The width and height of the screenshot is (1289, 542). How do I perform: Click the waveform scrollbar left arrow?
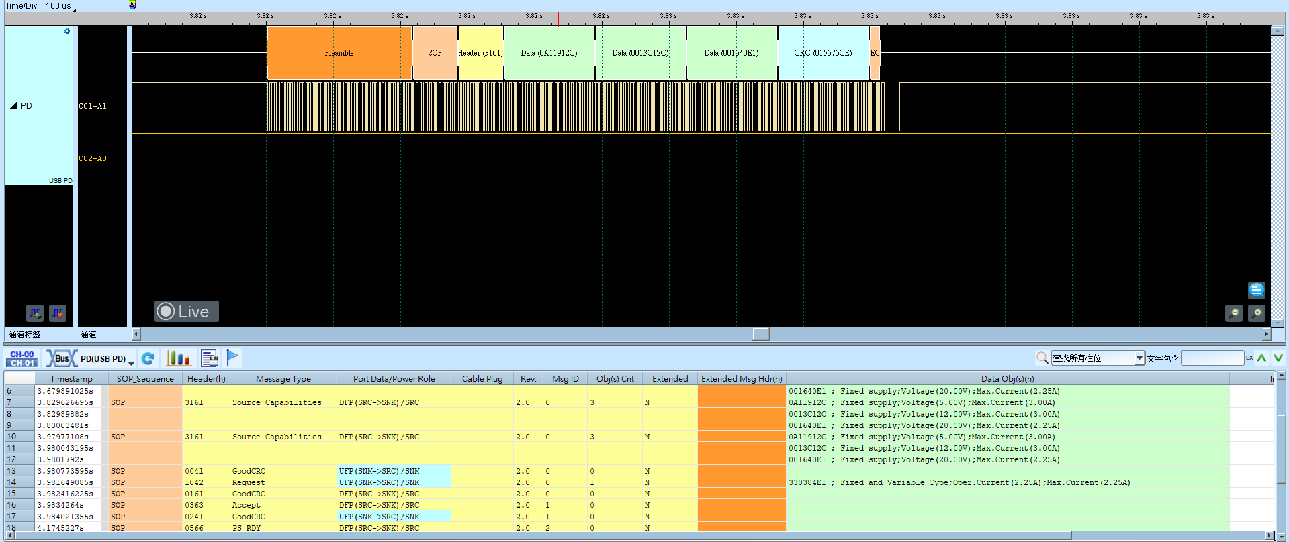click(136, 334)
